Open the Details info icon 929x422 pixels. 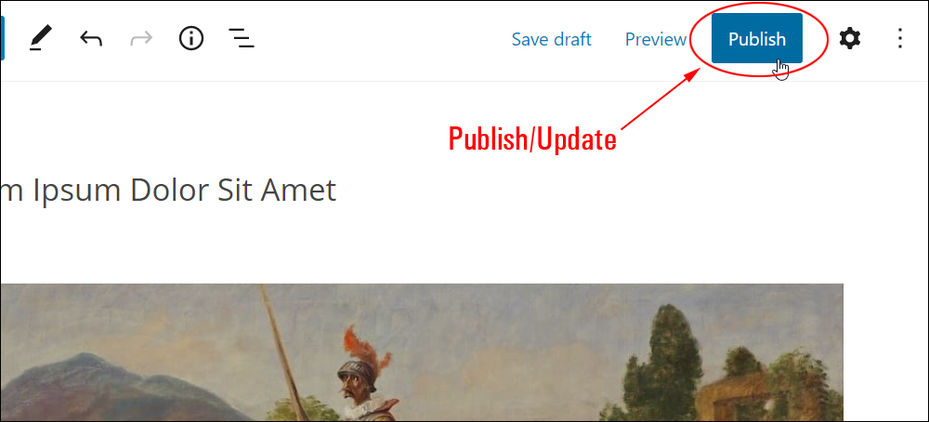(x=190, y=39)
